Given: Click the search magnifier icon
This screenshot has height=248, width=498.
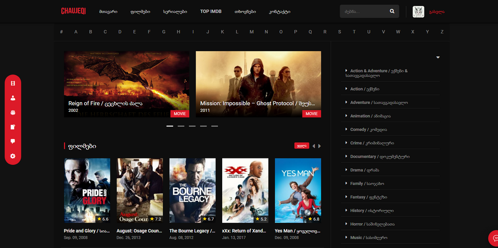Looking at the screenshot, I should point(392,12).
